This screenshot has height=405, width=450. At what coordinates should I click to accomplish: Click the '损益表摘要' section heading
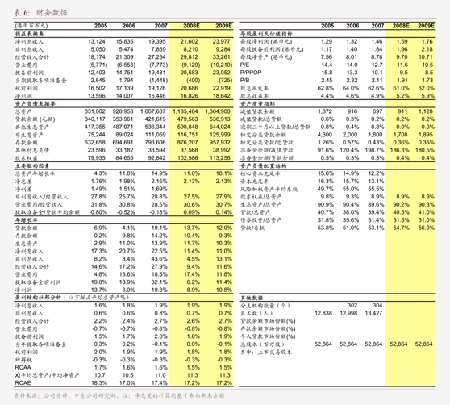[29, 34]
